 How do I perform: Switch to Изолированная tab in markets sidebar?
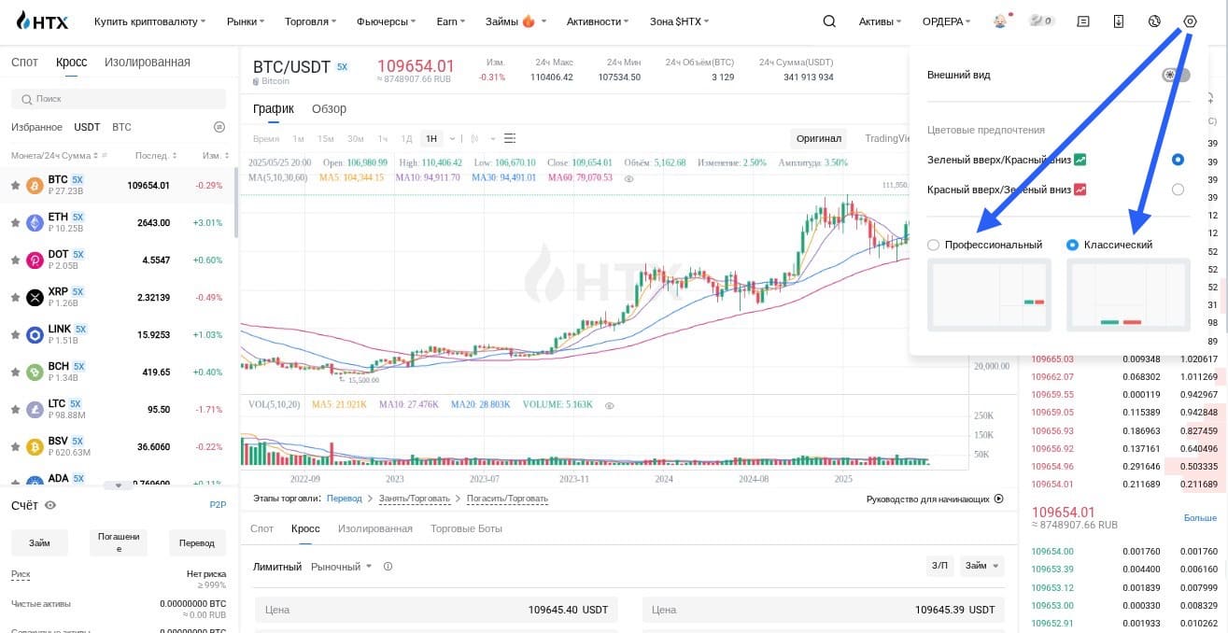148,62
